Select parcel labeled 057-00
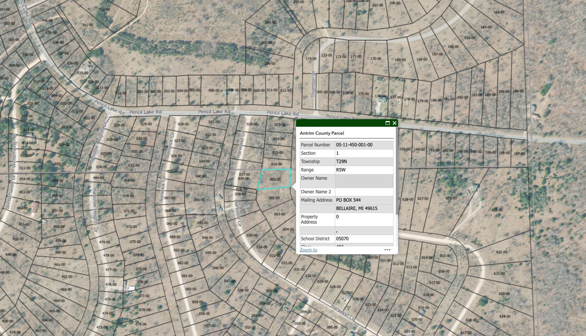The width and height of the screenshot is (586, 336). pyautogui.click(x=210, y=326)
